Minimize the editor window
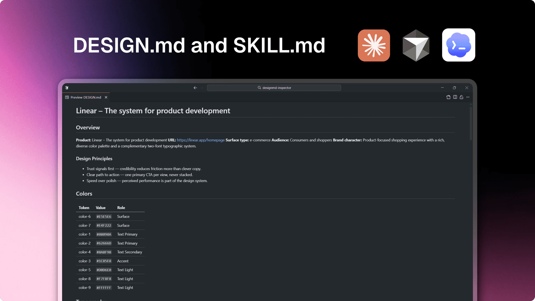Screen dimensions: 535x301 point(442,88)
